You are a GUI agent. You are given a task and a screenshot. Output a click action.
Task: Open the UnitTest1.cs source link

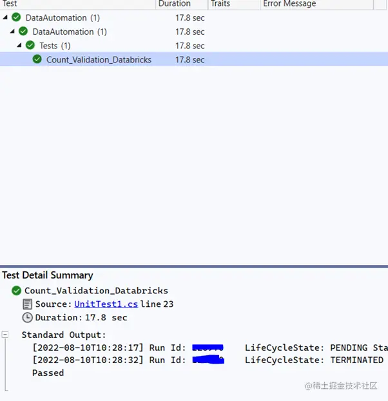point(106,304)
